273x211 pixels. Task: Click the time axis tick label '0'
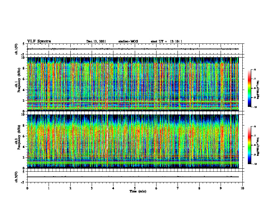27,188
